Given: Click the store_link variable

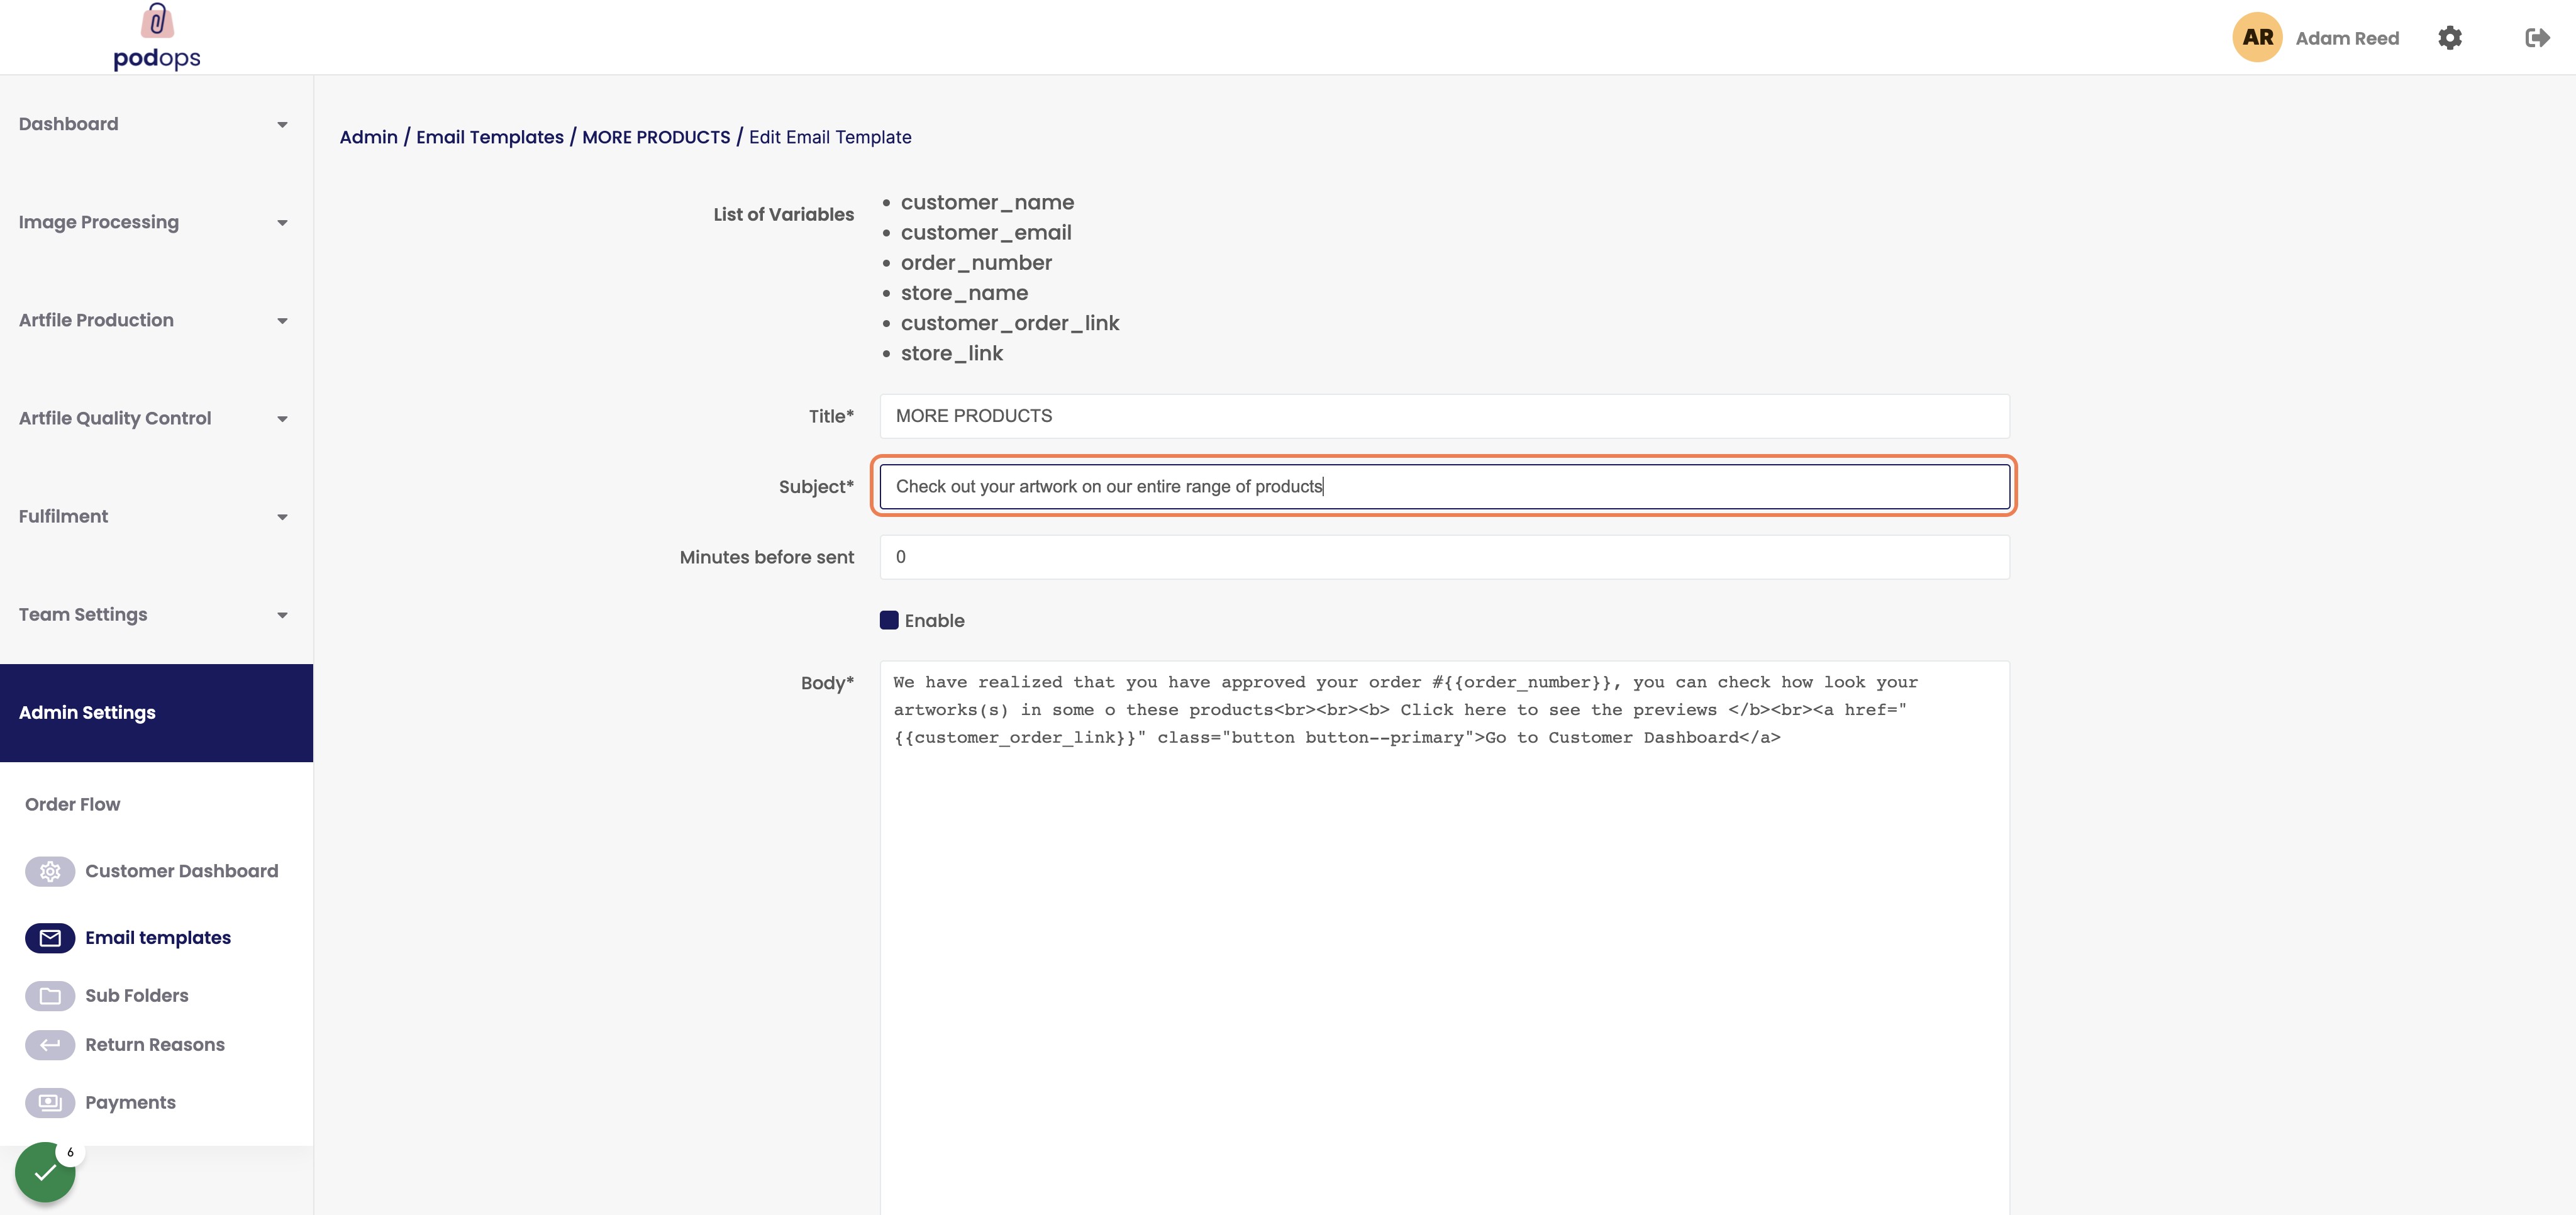Looking at the screenshot, I should (952, 353).
